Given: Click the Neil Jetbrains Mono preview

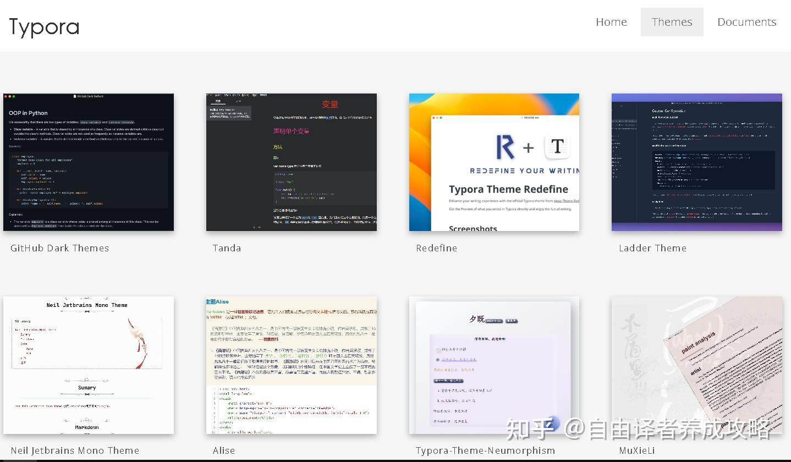Looking at the screenshot, I should 88,364.
